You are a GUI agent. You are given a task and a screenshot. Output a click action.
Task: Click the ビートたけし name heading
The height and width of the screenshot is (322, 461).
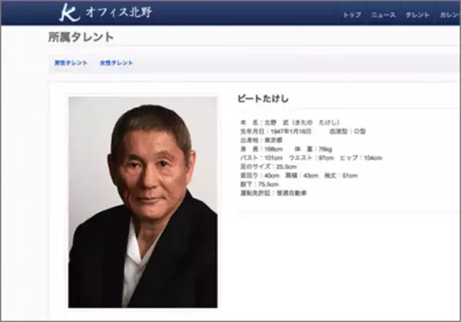coord(264,100)
